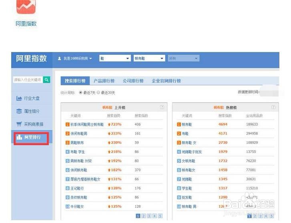Open keyword 休闲帆布鞋
The image size is (291, 223).
[79, 170]
